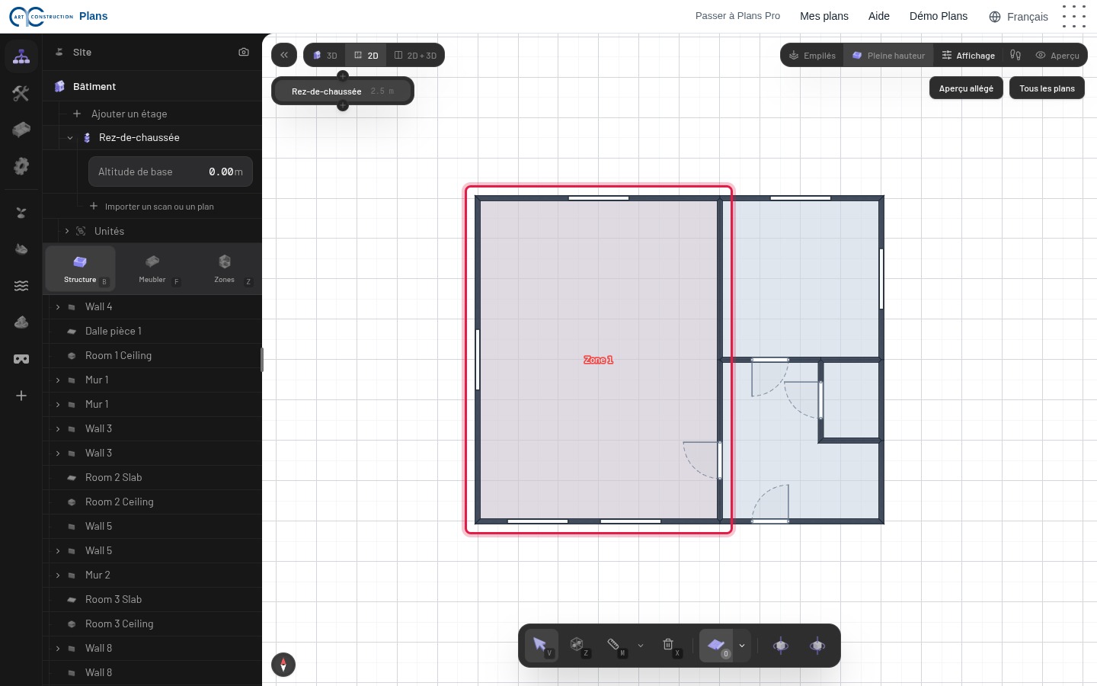Switch view to 3D mode

click(325, 55)
